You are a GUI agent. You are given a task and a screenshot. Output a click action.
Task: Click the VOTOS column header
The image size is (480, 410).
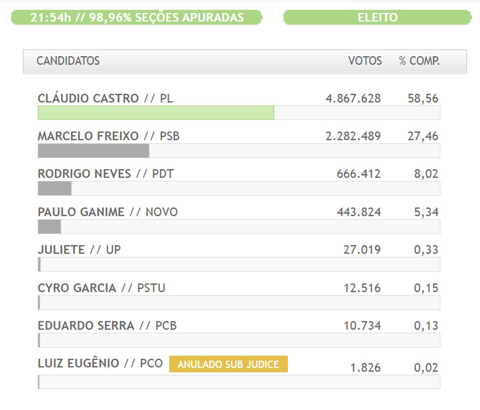364,61
